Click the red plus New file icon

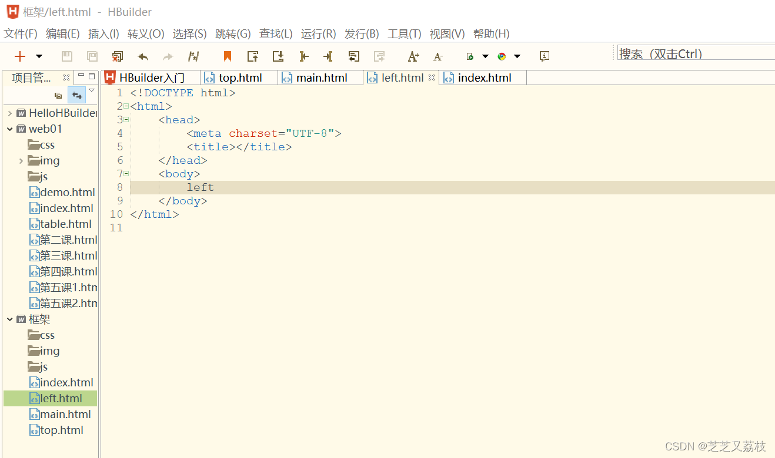[x=21, y=56]
